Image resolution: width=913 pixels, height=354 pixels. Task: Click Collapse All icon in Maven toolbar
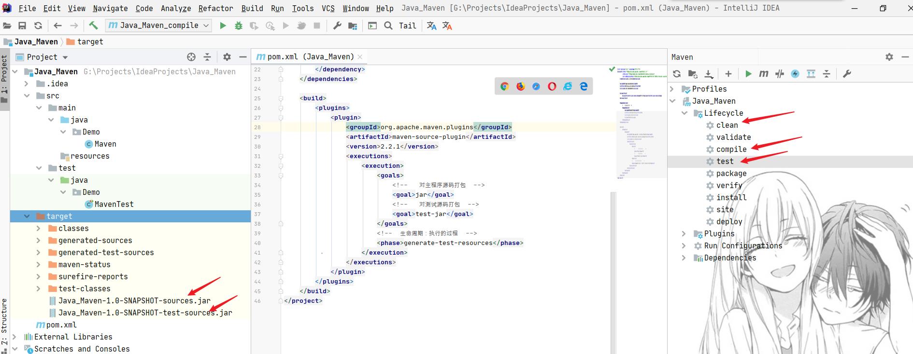(x=827, y=74)
